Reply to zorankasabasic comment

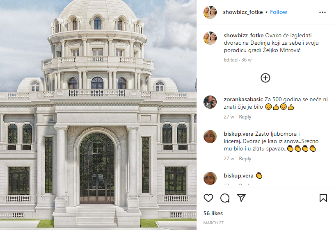tap(245, 117)
